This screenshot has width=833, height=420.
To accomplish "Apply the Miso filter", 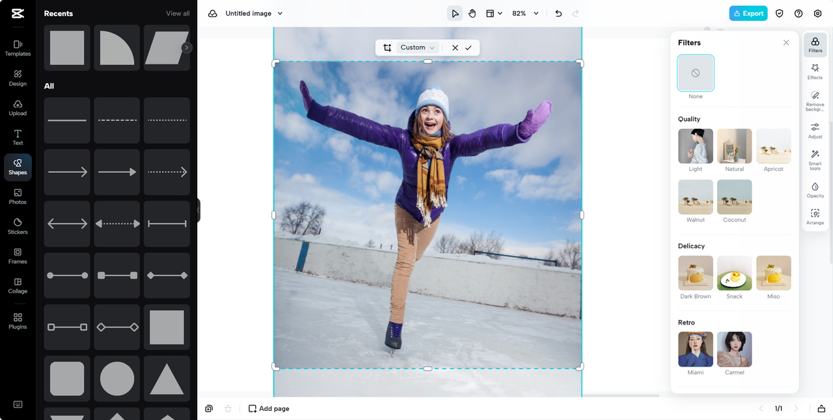I will click(x=774, y=273).
